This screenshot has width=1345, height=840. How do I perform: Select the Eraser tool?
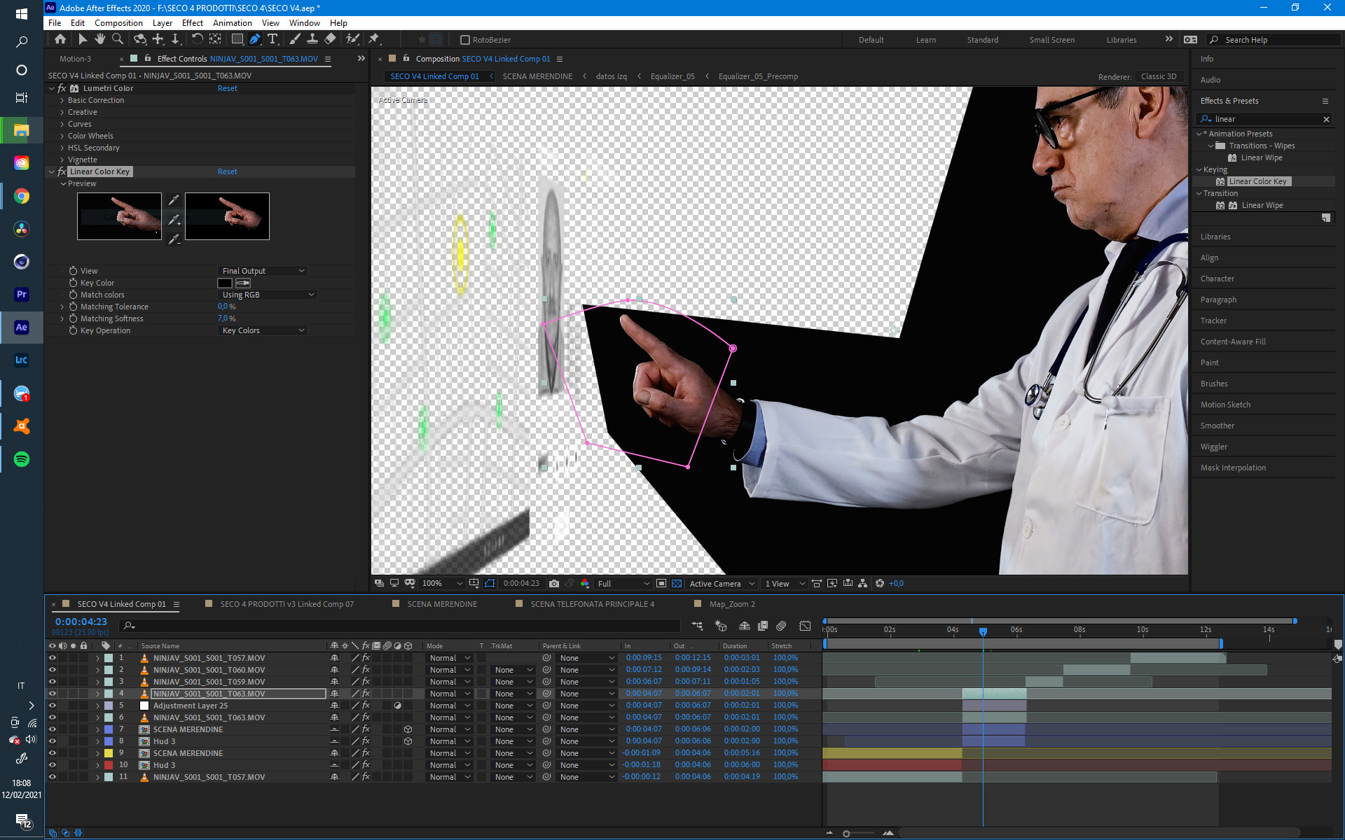331,39
